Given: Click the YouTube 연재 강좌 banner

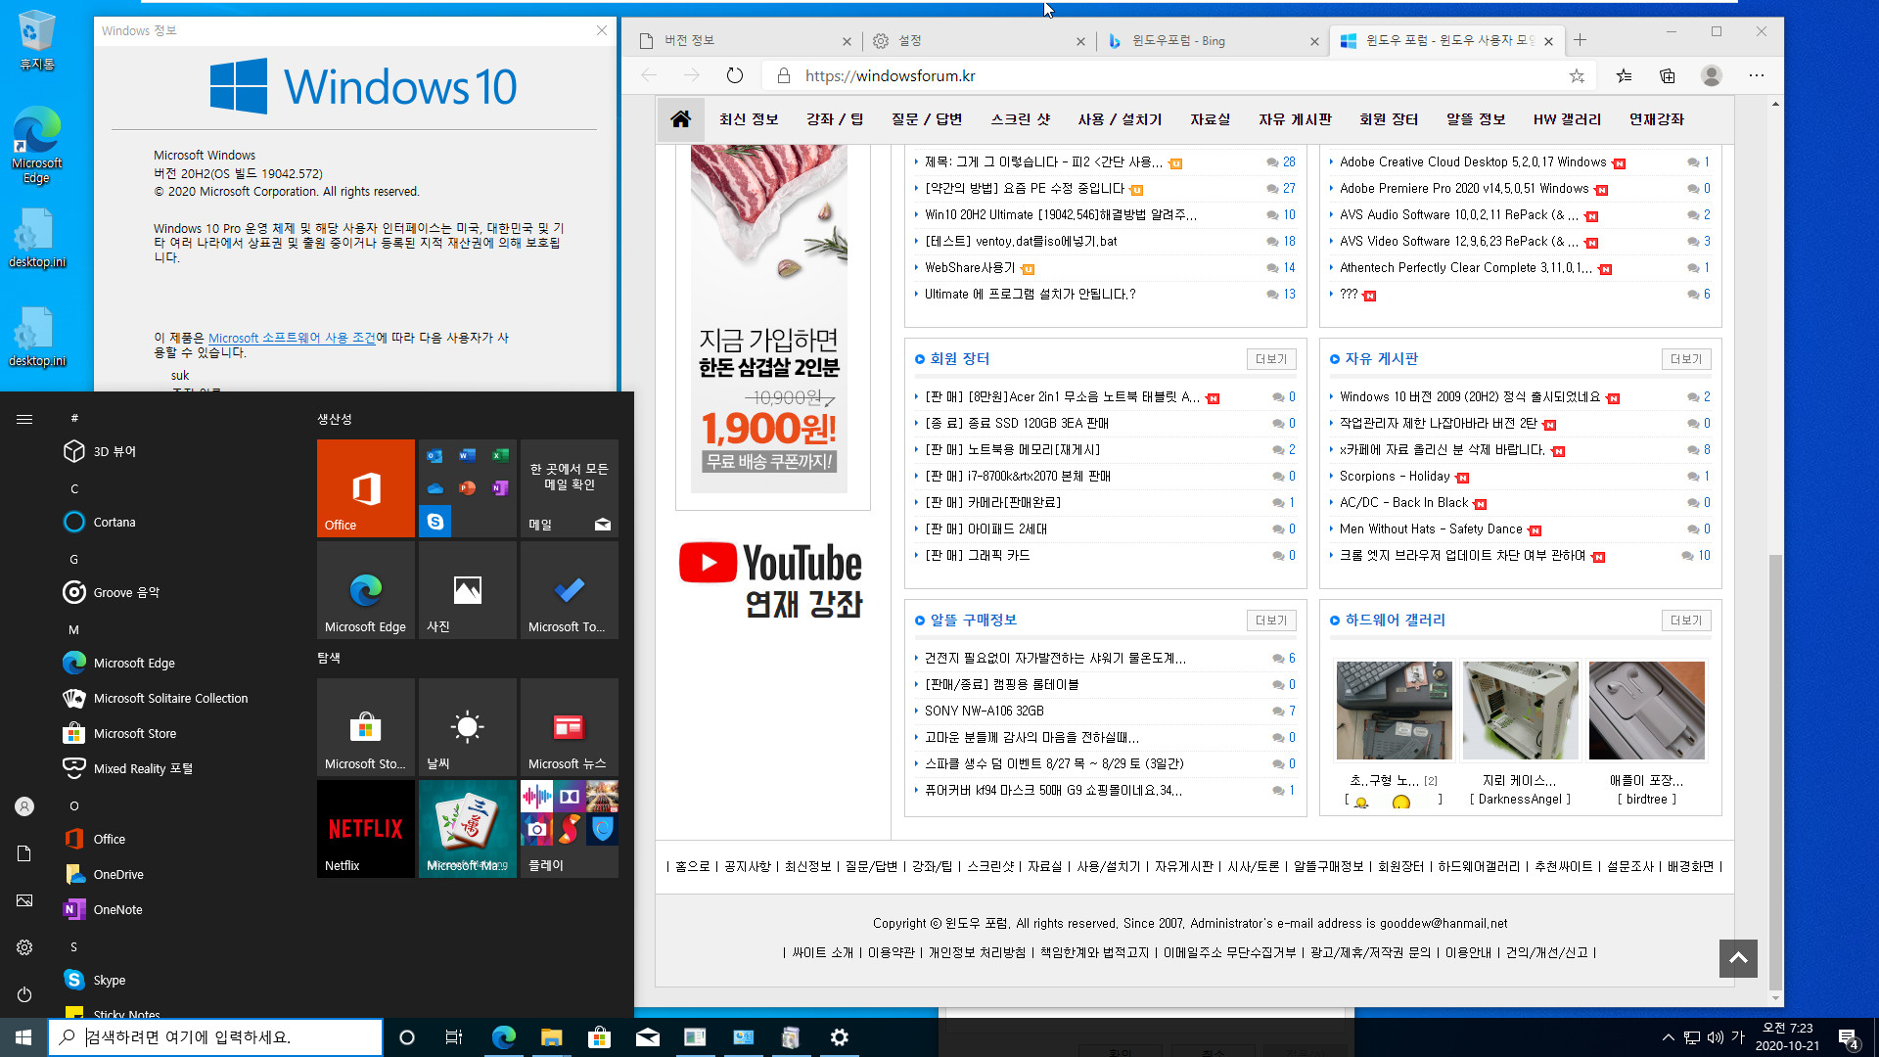Looking at the screenshot, I should point(772,580).
